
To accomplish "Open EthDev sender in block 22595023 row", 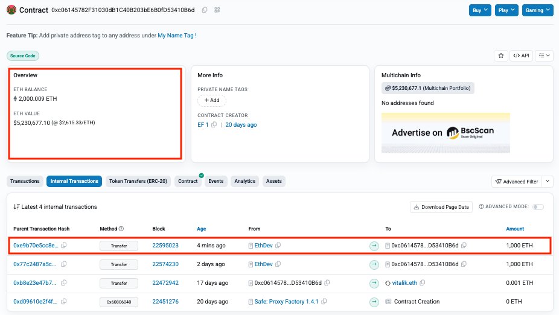I will click(x=263, y=246).
